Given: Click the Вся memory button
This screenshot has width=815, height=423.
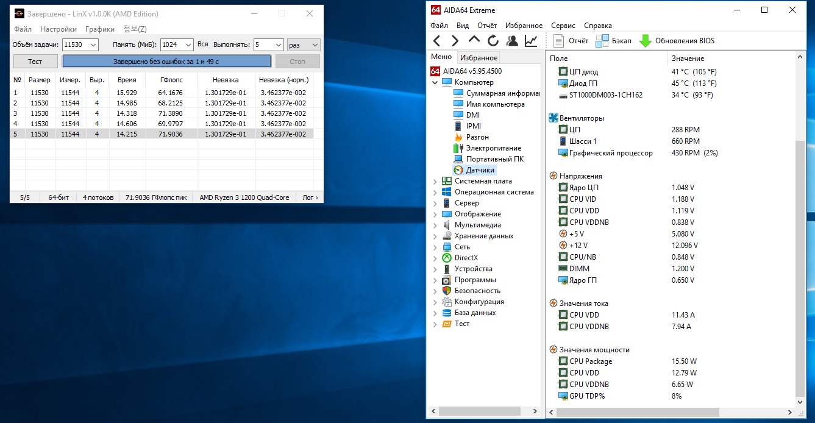Looking at the screenshot, I should pyautogui.click(x=203, y=44).
